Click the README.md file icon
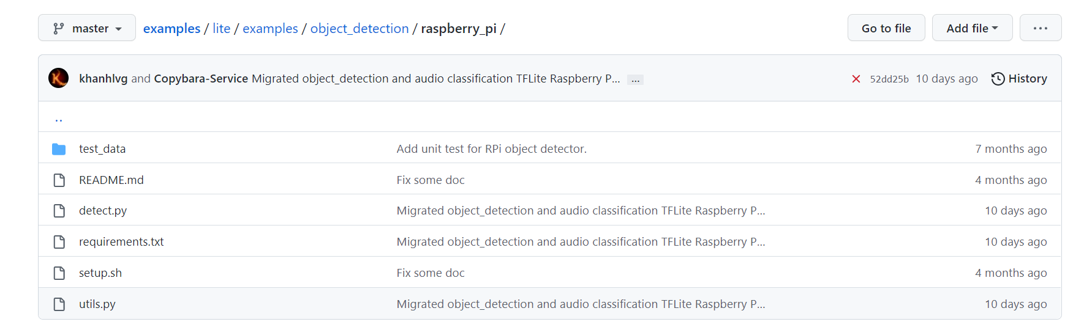1084x330 pixels. (x=59, y=180)
